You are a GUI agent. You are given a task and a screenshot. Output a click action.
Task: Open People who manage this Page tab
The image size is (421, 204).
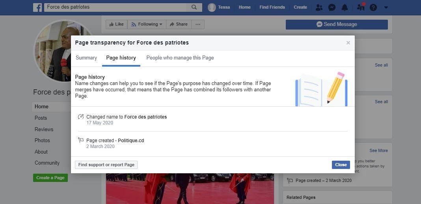(x=180, y=57)
